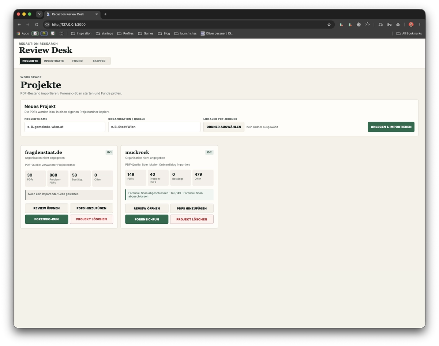The width and height of the screenshot is (439, 346).
Task: Open the media device cast icon in toolbar
Action: (380, 25)
